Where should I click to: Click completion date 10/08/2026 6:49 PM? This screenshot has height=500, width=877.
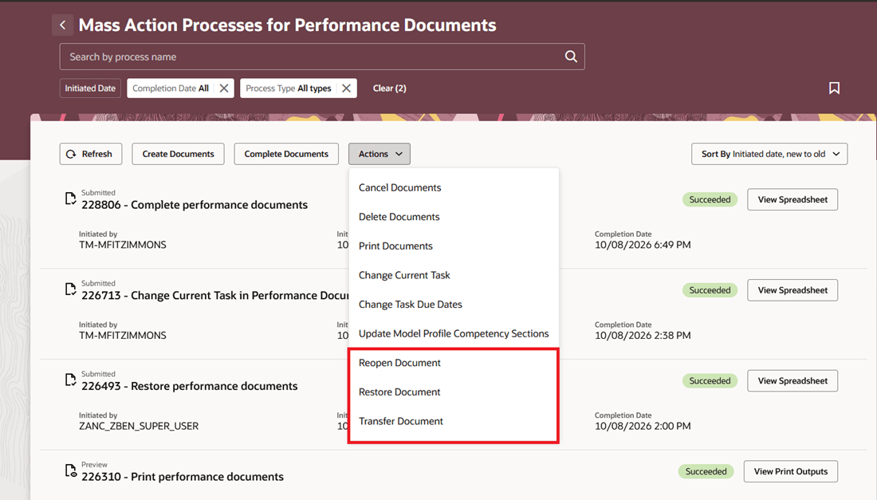(643, 245)
